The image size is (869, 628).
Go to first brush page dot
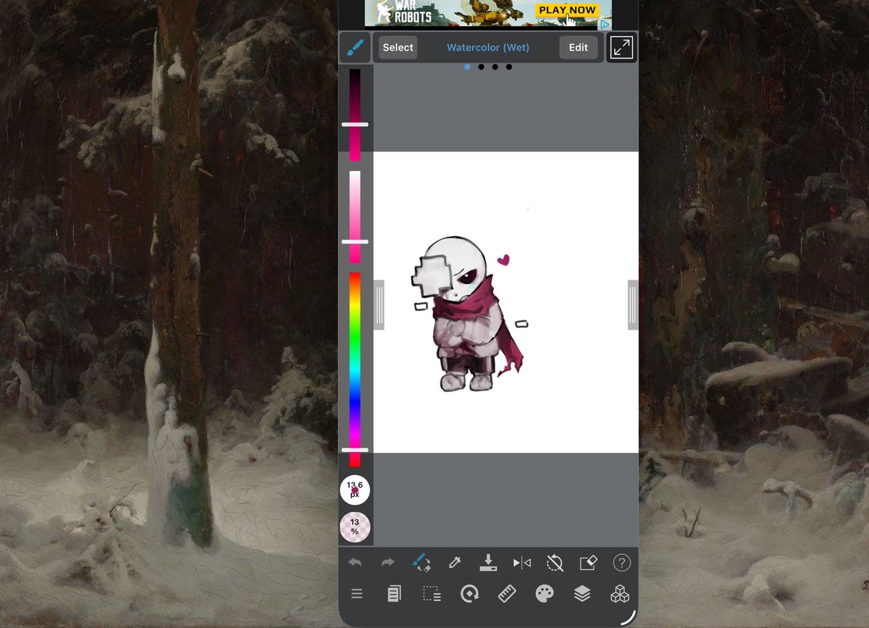point(467,67)
